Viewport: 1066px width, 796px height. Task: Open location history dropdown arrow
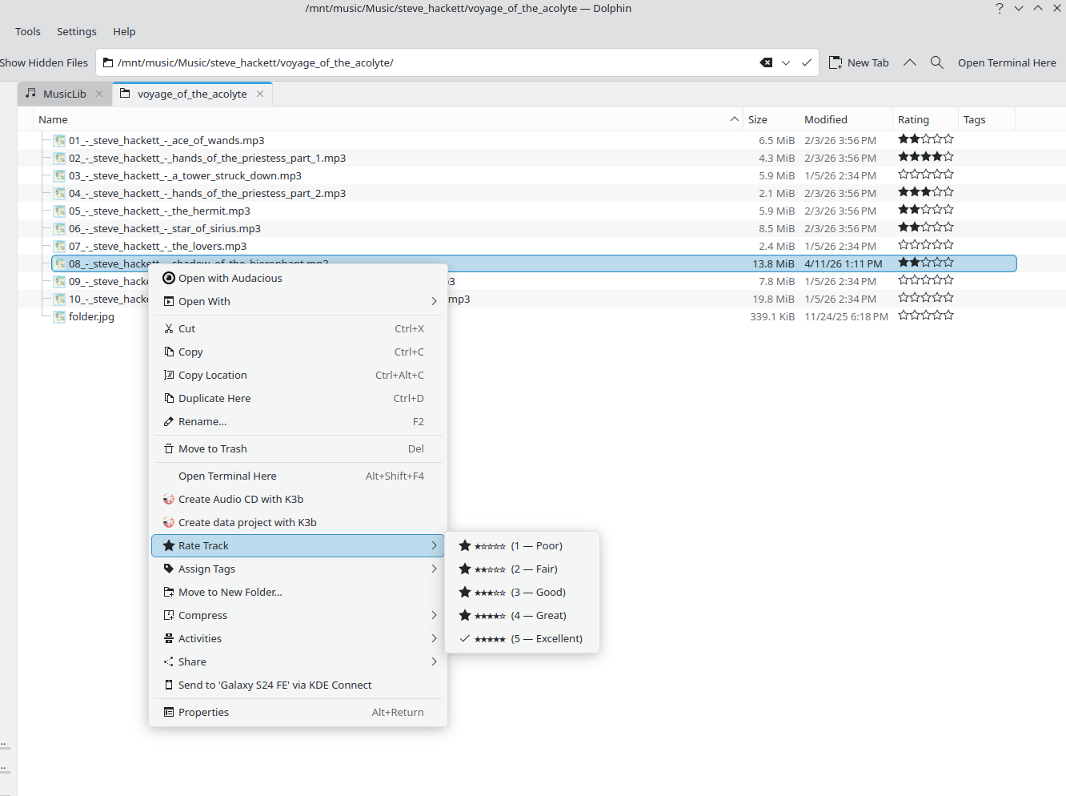tap(786, 62)
